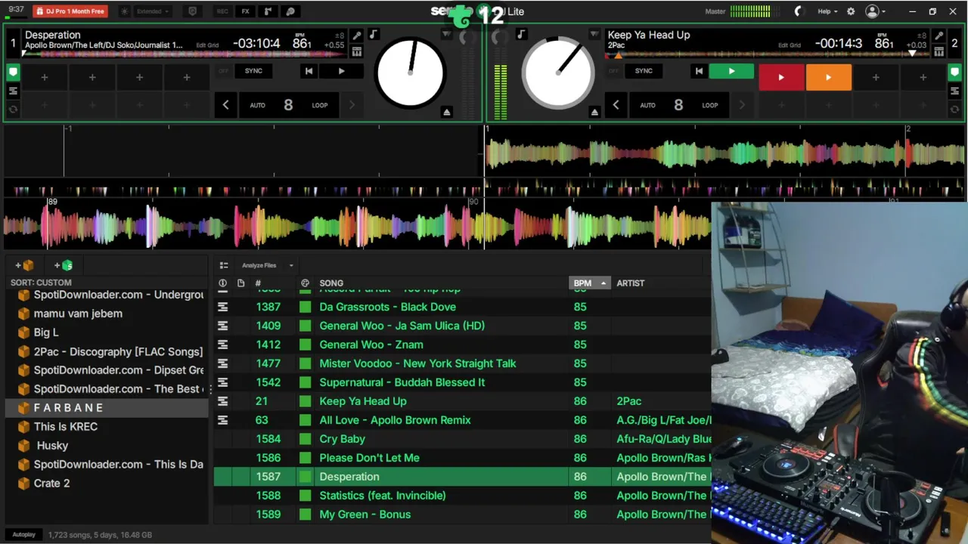Decrease auto loop length on deck 2

pos(616,105)
